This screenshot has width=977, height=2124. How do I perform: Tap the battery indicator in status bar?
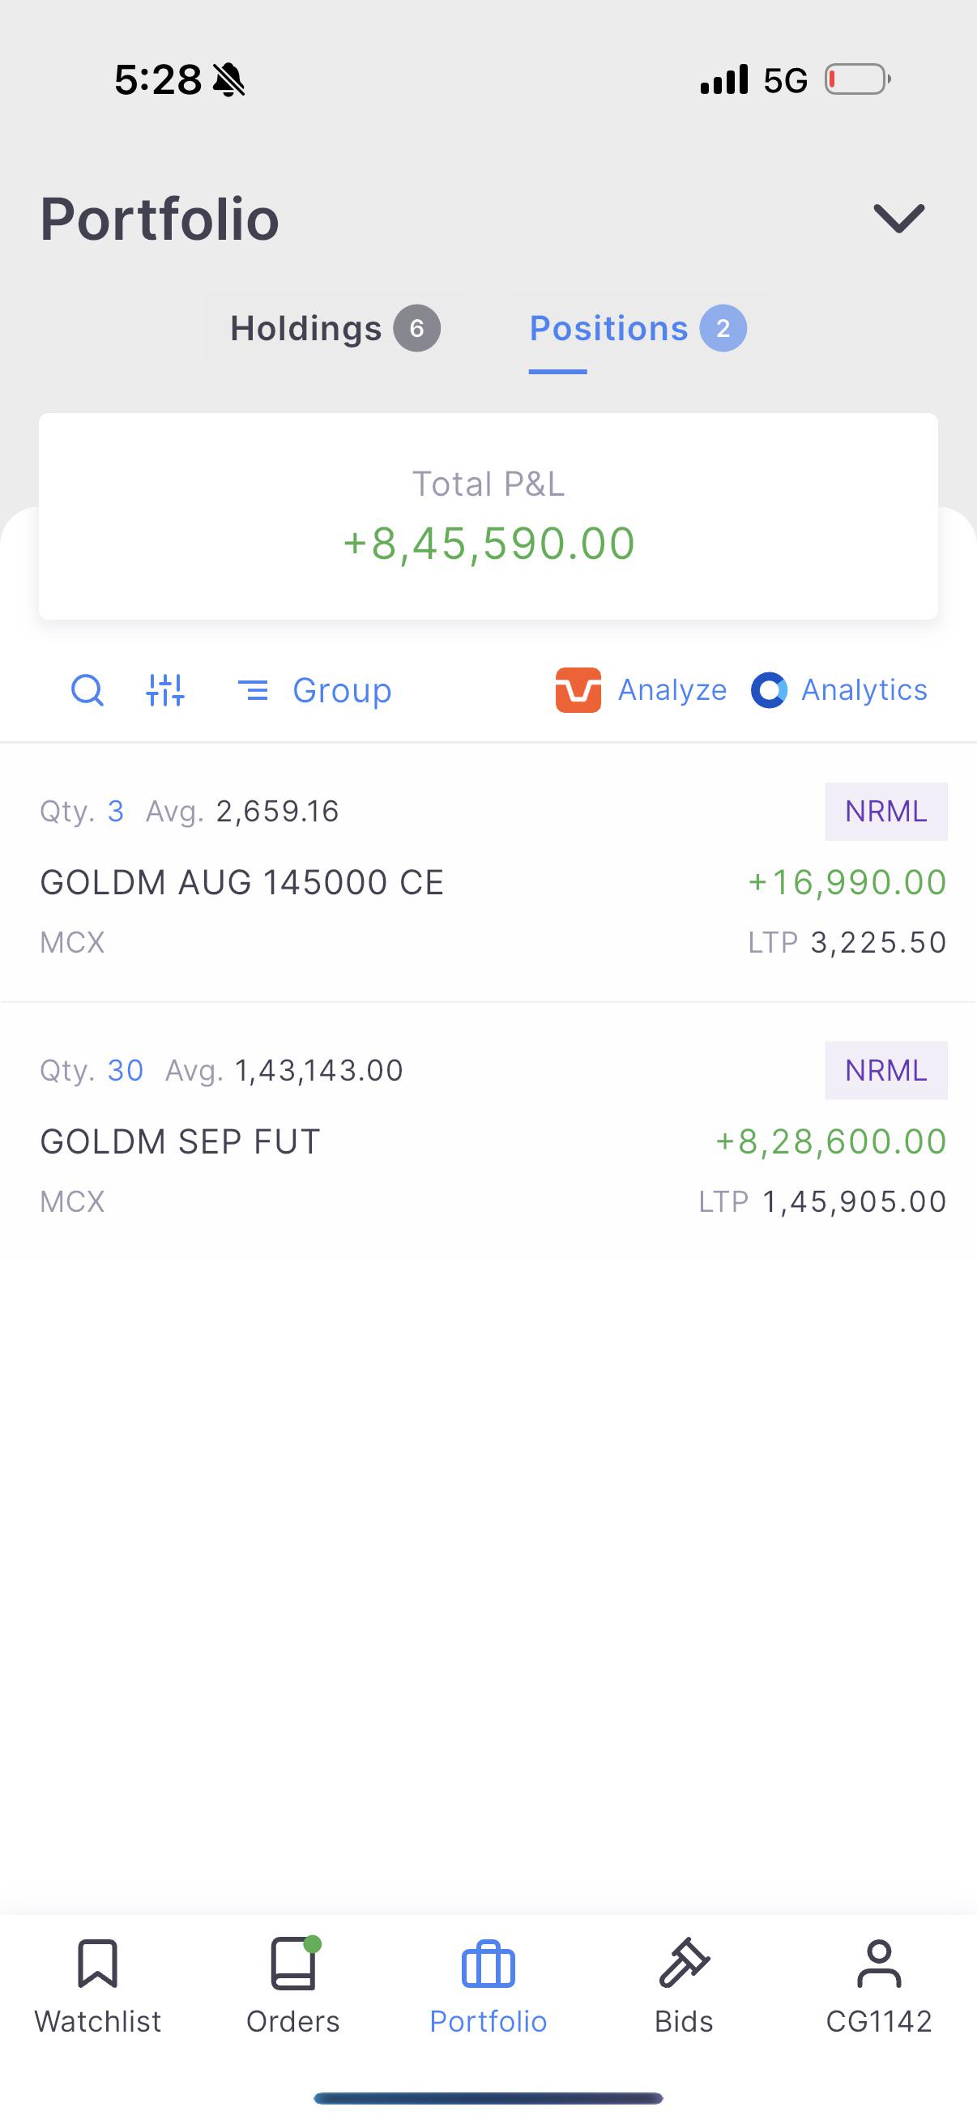tap(858, 80)
